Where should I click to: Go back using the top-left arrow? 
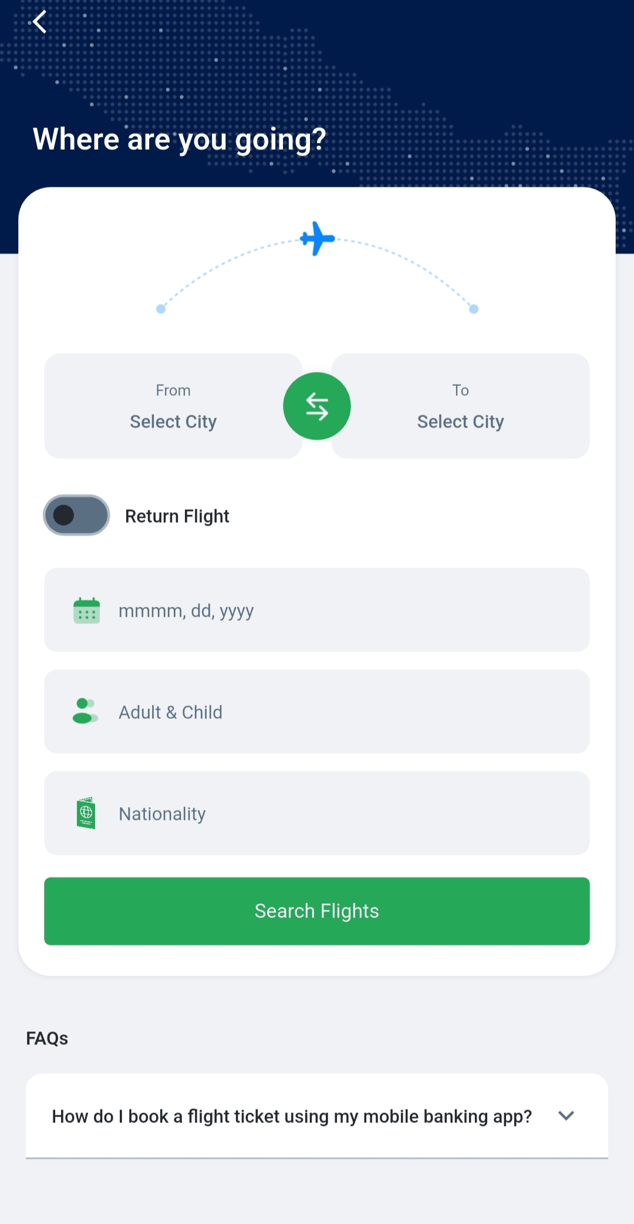click(x=39, y=22)
